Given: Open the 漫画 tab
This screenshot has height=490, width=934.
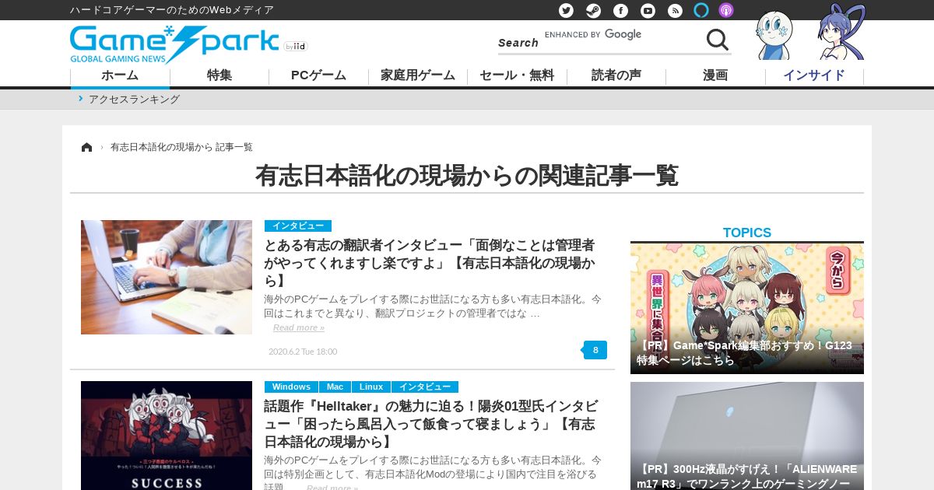Looking at the screenshot, I should (x=715, y=75).
